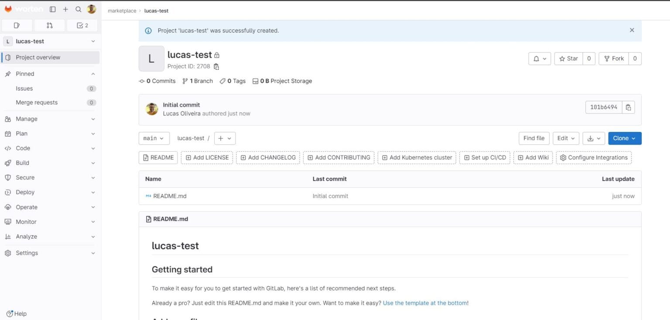Open your to-do list showing 2 items
This screenshot has width=670, height=320.
point(82,25)
